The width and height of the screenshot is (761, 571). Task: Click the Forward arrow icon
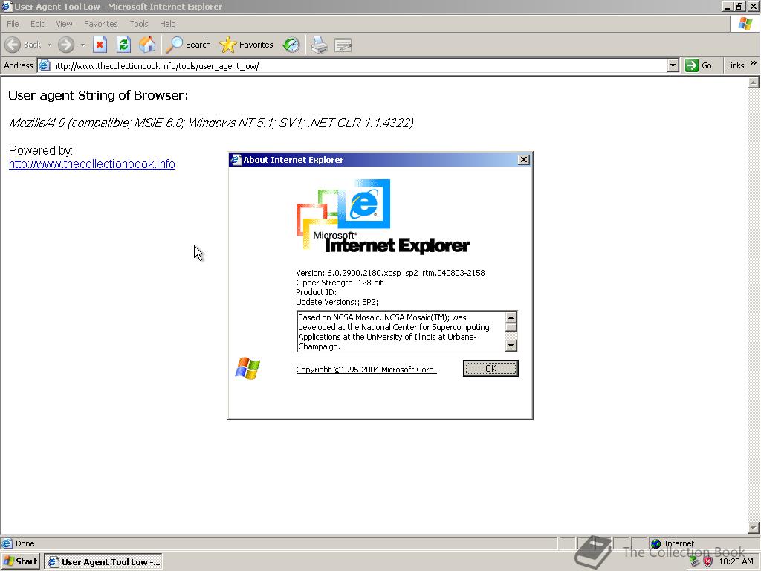click(66, 45)
